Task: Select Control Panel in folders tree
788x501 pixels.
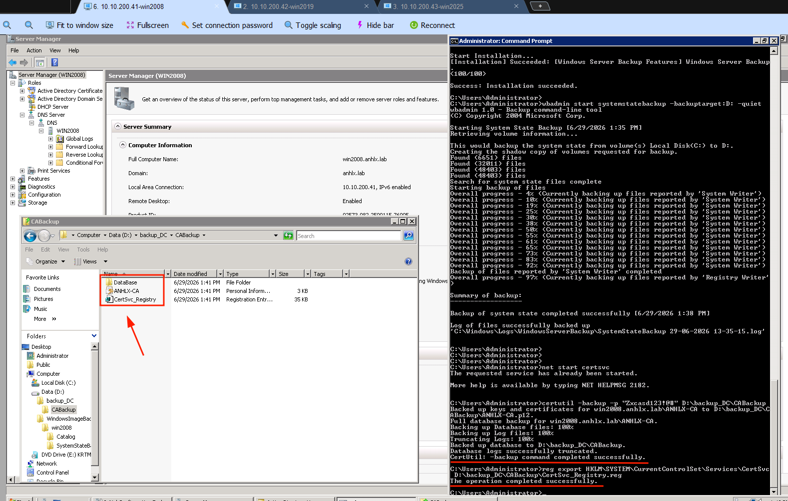Action: [52, 473]
